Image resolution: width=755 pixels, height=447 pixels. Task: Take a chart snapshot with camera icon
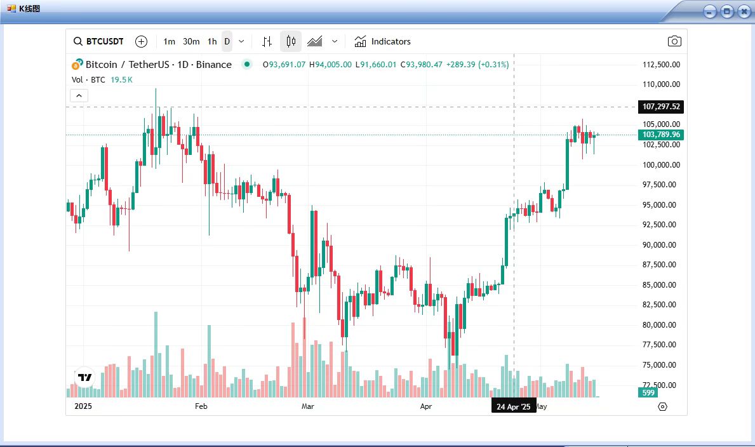pos(674,42)
